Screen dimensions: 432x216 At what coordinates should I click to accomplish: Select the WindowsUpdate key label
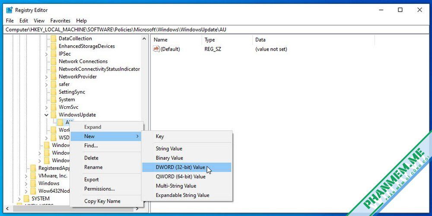coord(77,115)
